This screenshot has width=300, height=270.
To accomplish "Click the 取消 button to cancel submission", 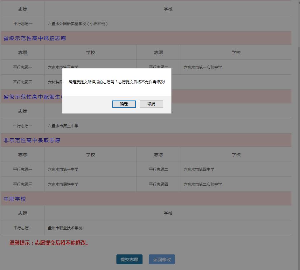I will tap(151, 104).
